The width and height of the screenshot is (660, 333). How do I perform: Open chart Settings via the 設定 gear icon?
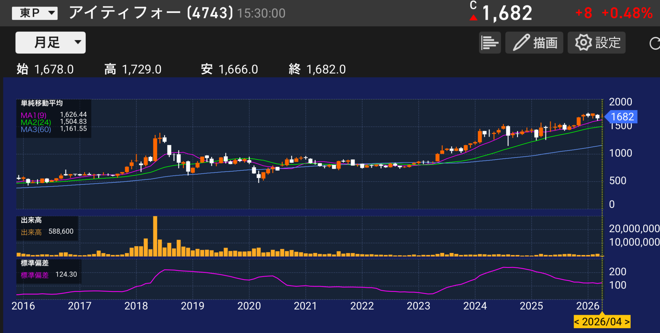click(596, 43)
